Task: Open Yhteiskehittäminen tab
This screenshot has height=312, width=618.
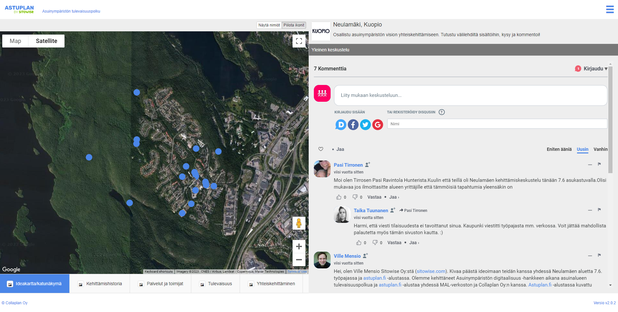Action: point(272,284)
